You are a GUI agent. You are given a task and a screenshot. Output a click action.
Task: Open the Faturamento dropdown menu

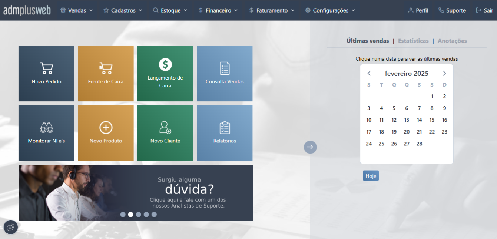[272, 10]
